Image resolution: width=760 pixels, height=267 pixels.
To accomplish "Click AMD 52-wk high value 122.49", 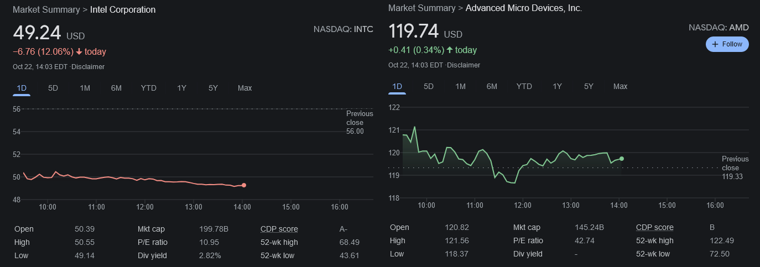I will tap(721, 240).
